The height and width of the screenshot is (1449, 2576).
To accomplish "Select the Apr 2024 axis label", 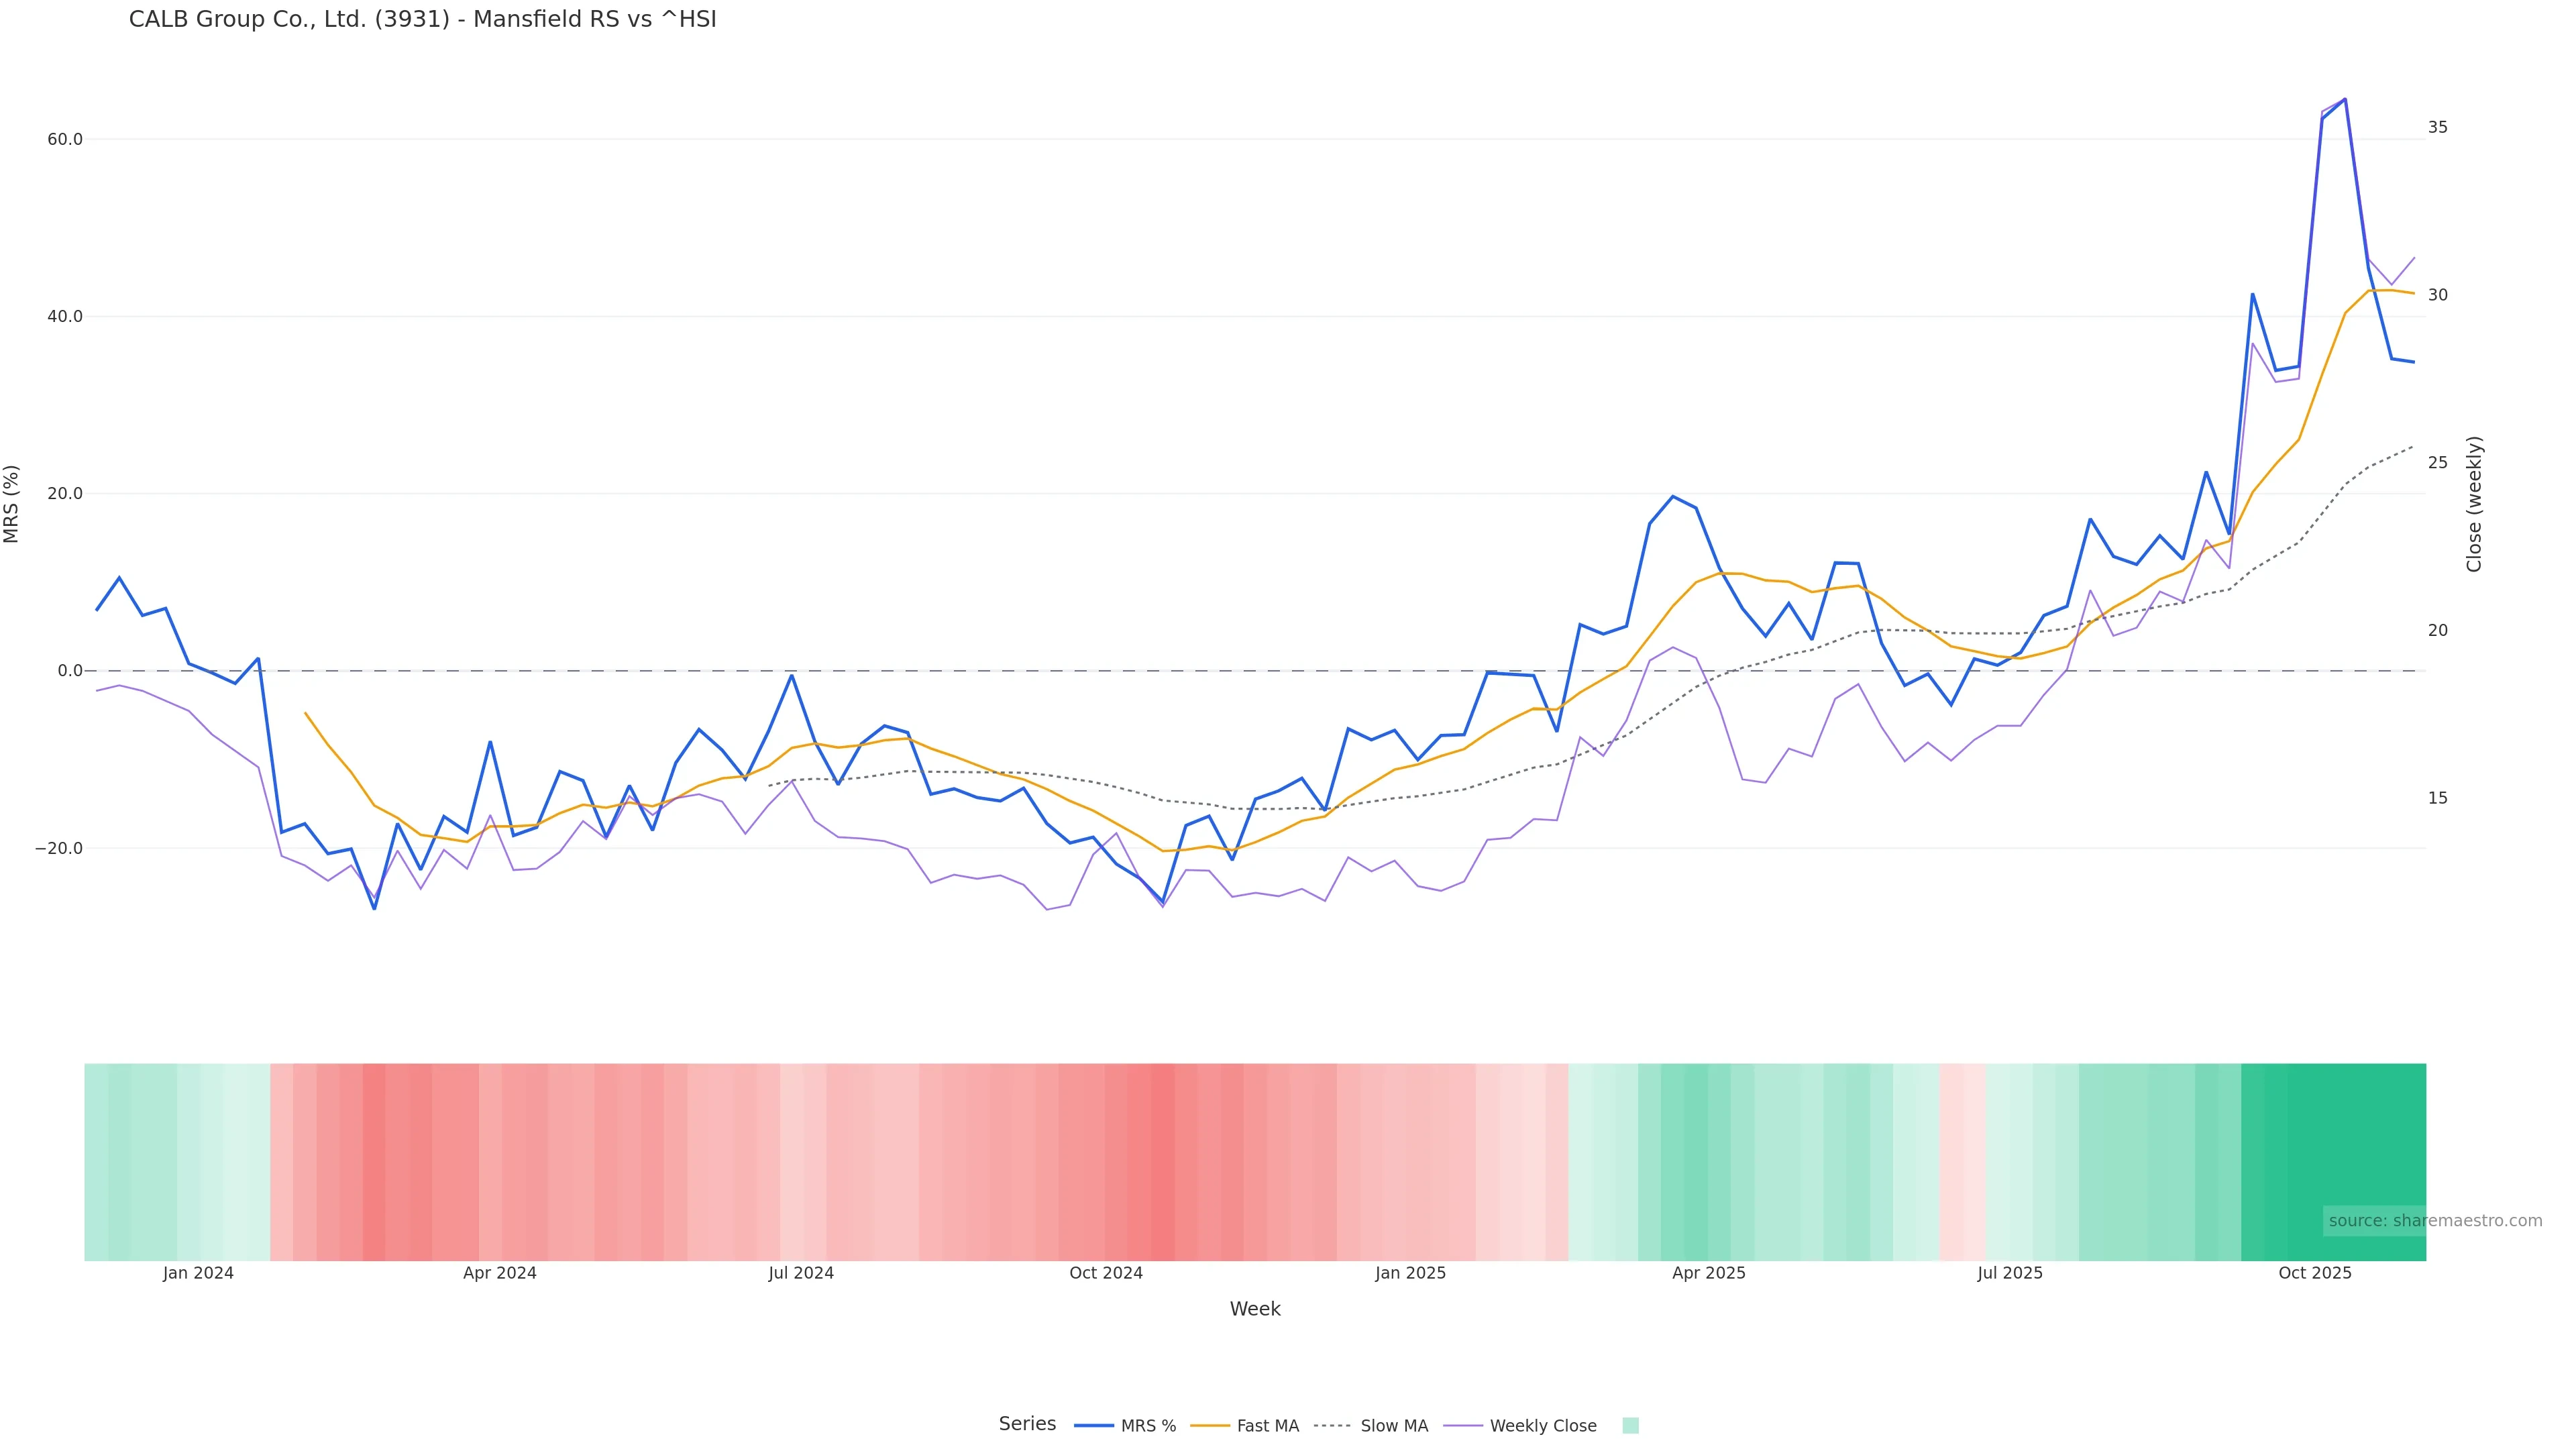I will [499, 1273].
